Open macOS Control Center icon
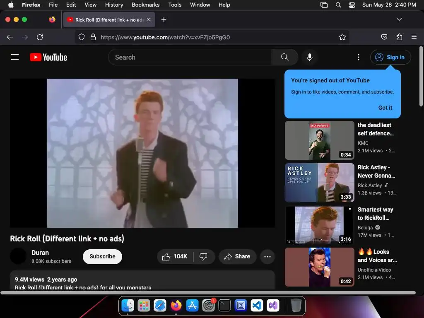 coord(352,5)
